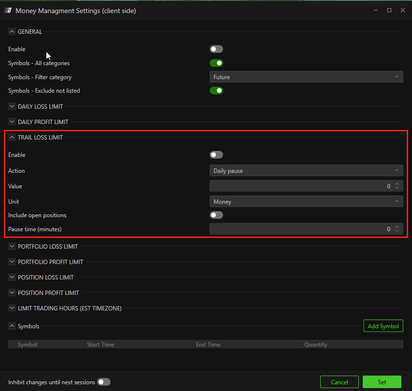Collapse the GENERAL section chevron
412x391 pixels.
pos(12,32)
